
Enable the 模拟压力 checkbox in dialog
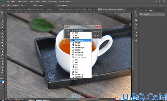pyautogui.click(x=67, y=34)
